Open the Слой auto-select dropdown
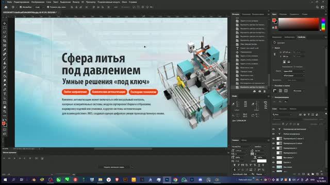The image size is (330, 185). 39,7
